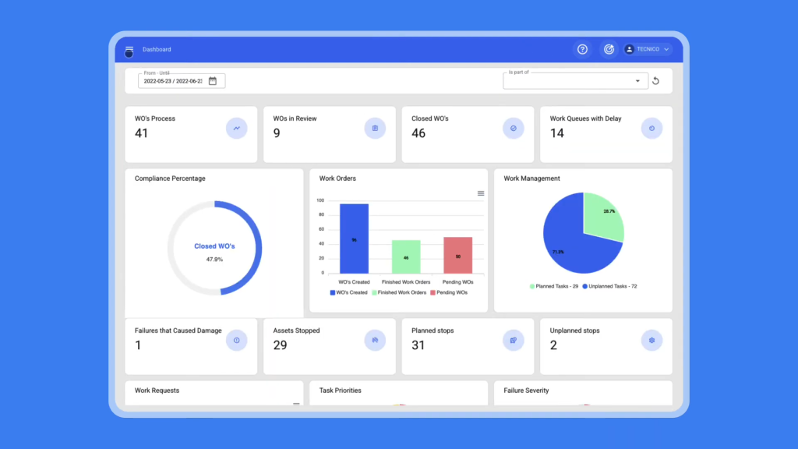Open the help question mark icon
The width and height of the screenshot is (798, 449).
point(582,48)
